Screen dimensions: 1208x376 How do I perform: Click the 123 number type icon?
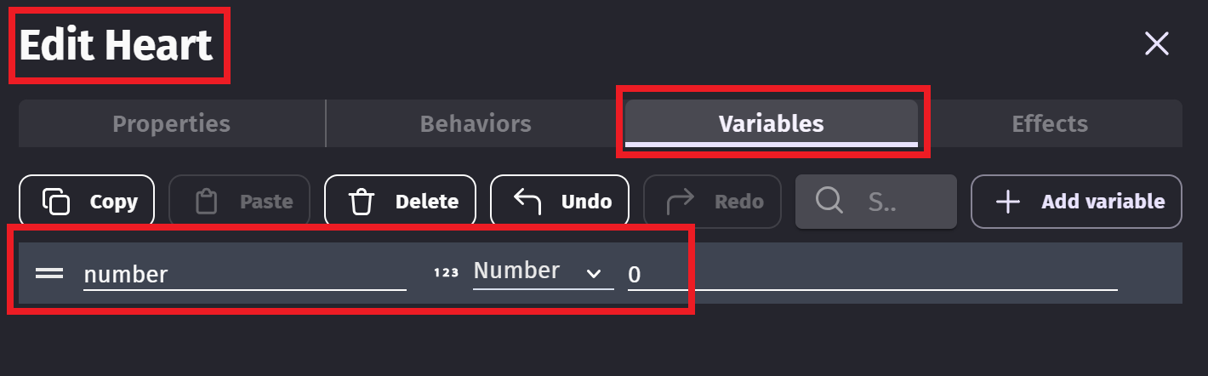(x=446, y=273)
